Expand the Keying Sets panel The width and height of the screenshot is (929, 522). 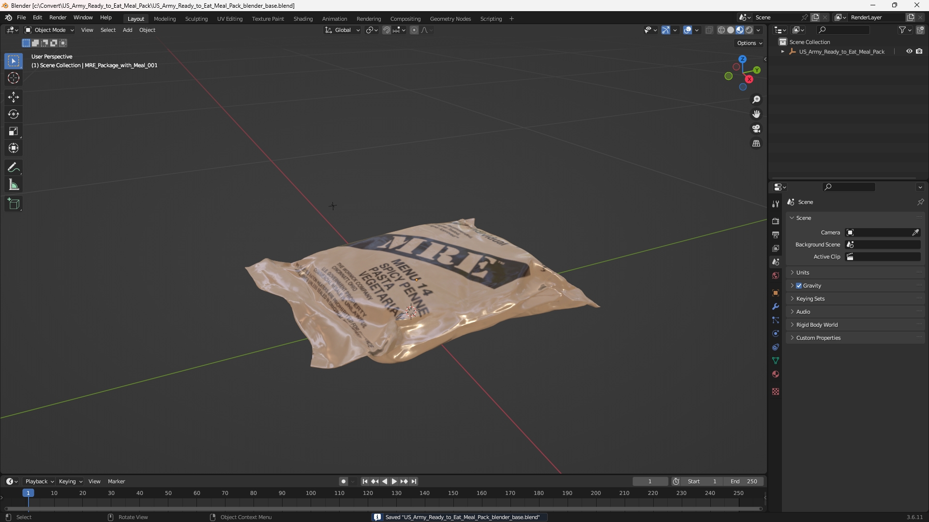pyautogui.click(x=855, y=299)
